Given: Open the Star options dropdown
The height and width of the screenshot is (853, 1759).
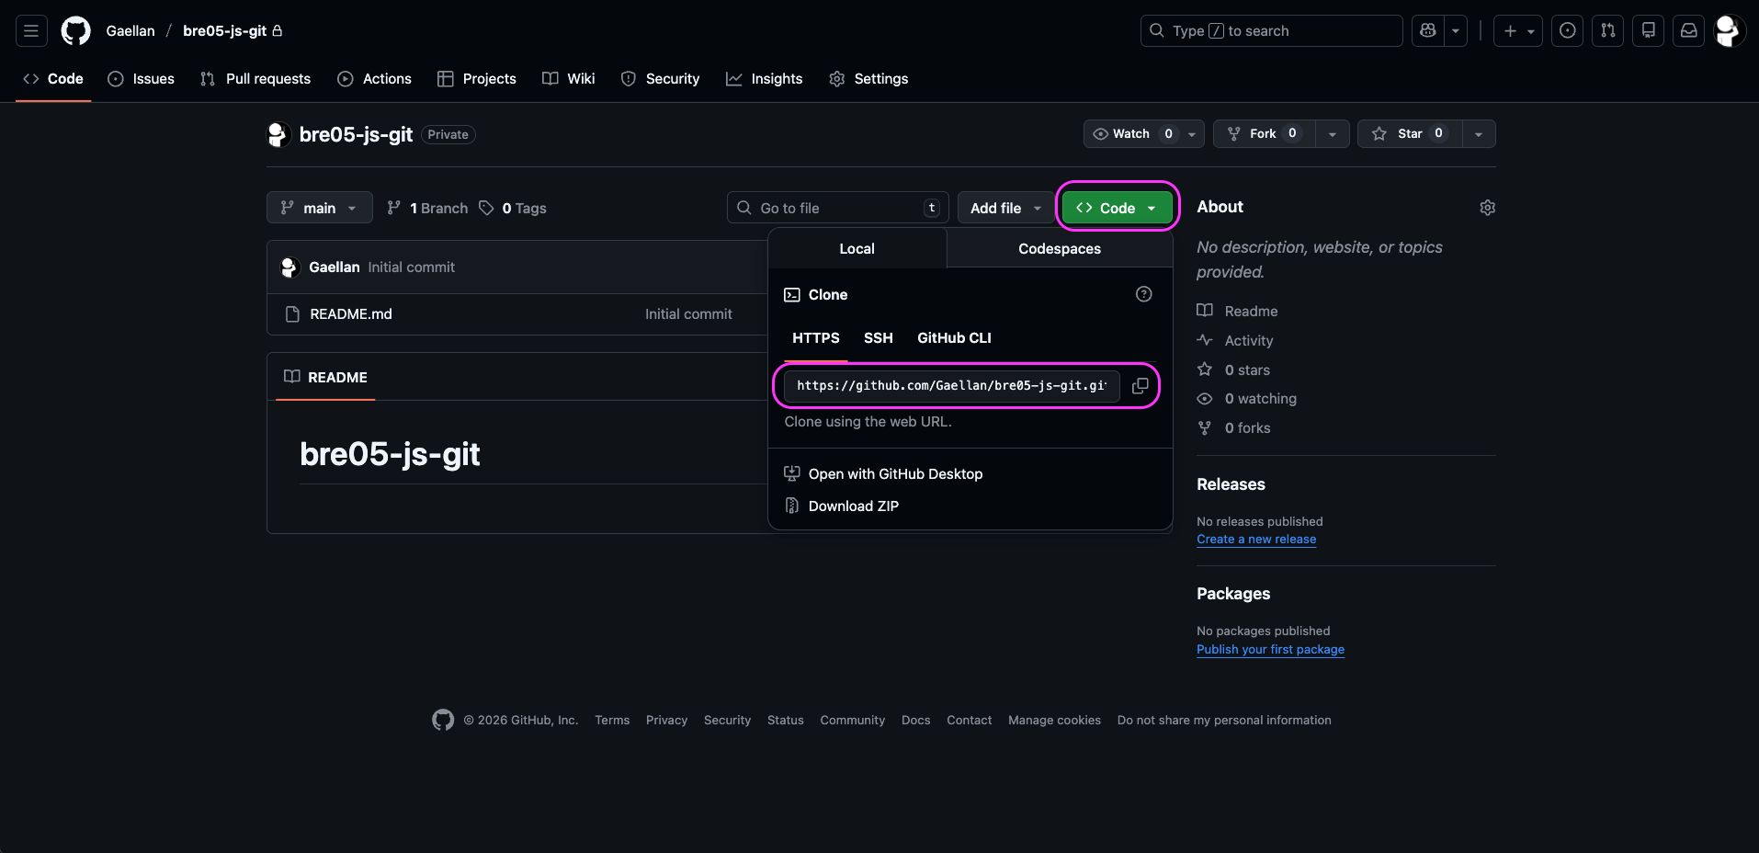Looking at the screenshot, I should click(x=1478, y=133).
